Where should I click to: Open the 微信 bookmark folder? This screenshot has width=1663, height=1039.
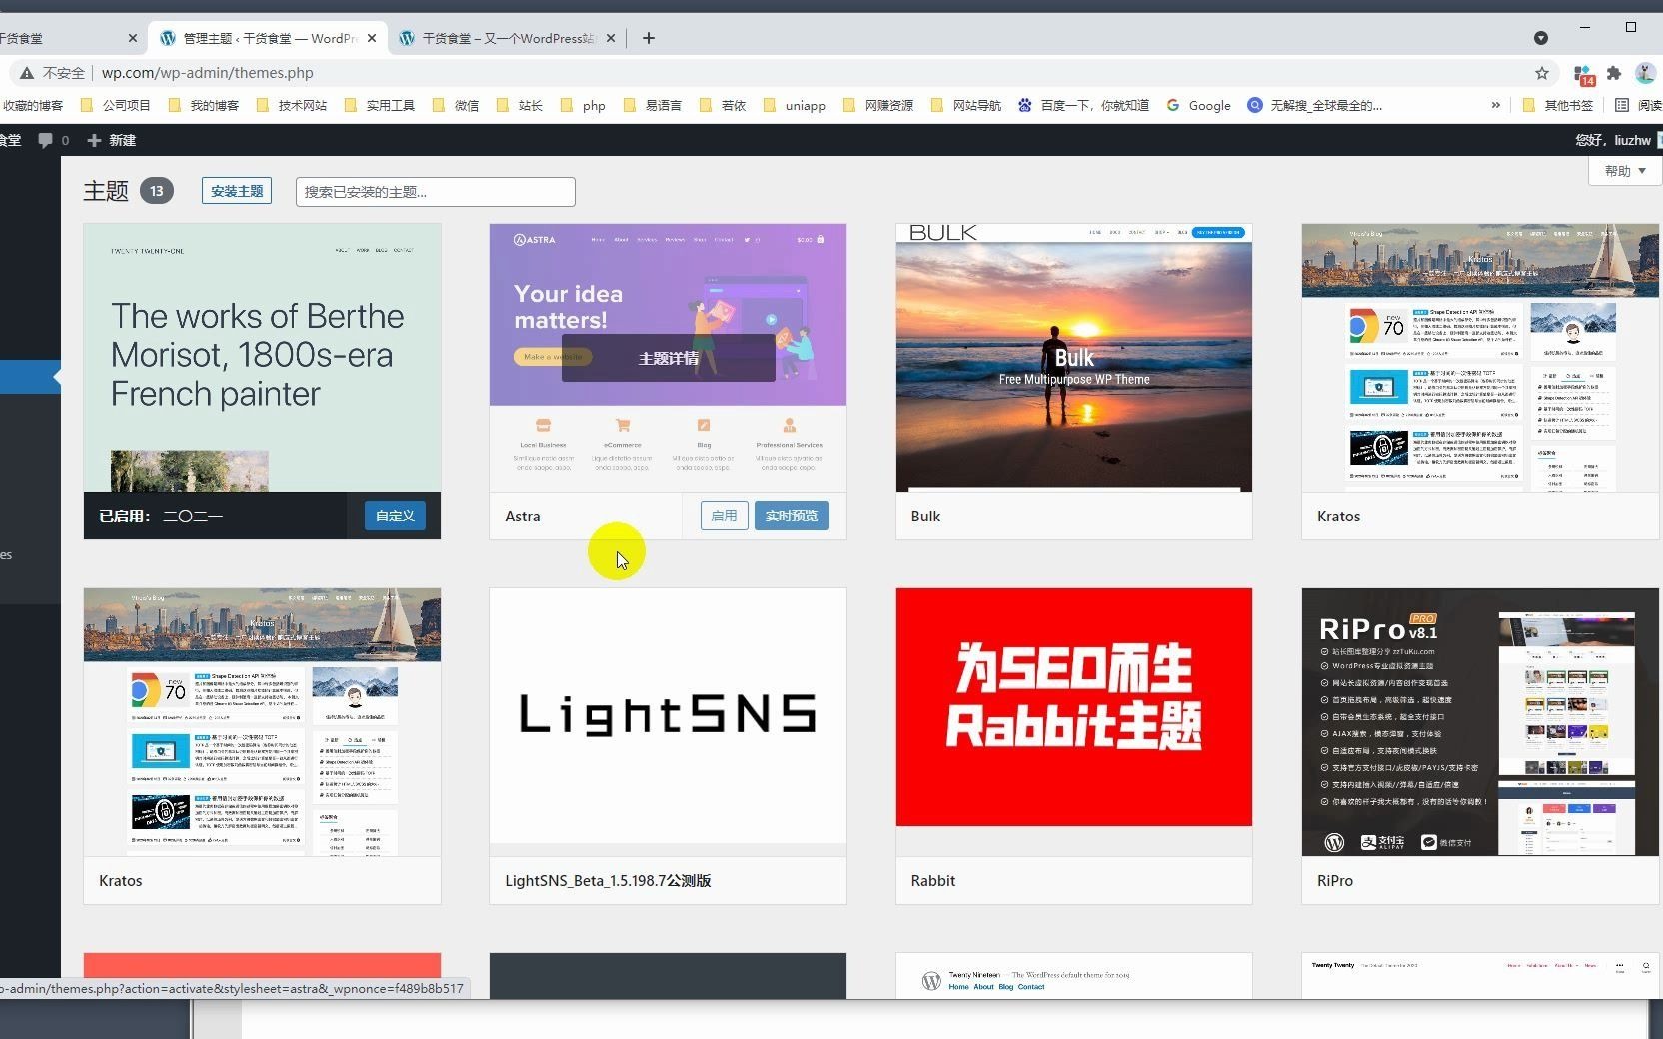(x=456, y=105)
